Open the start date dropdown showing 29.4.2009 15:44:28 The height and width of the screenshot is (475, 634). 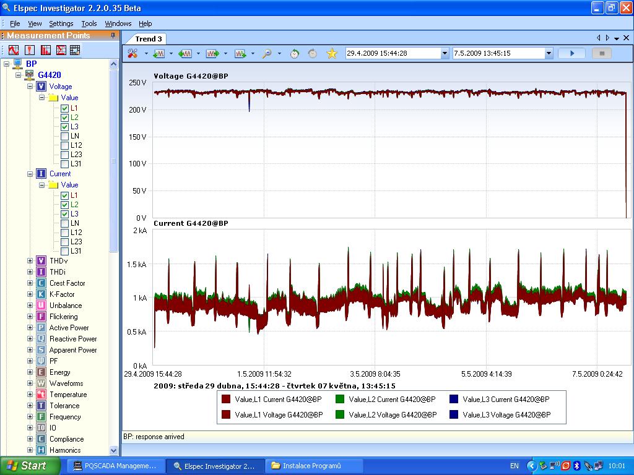[445, 53]
